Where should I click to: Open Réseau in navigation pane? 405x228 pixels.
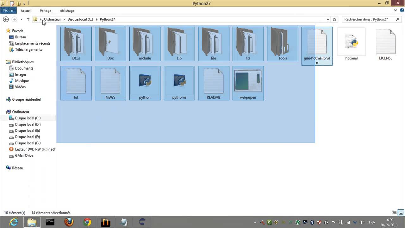click(18, 168)
